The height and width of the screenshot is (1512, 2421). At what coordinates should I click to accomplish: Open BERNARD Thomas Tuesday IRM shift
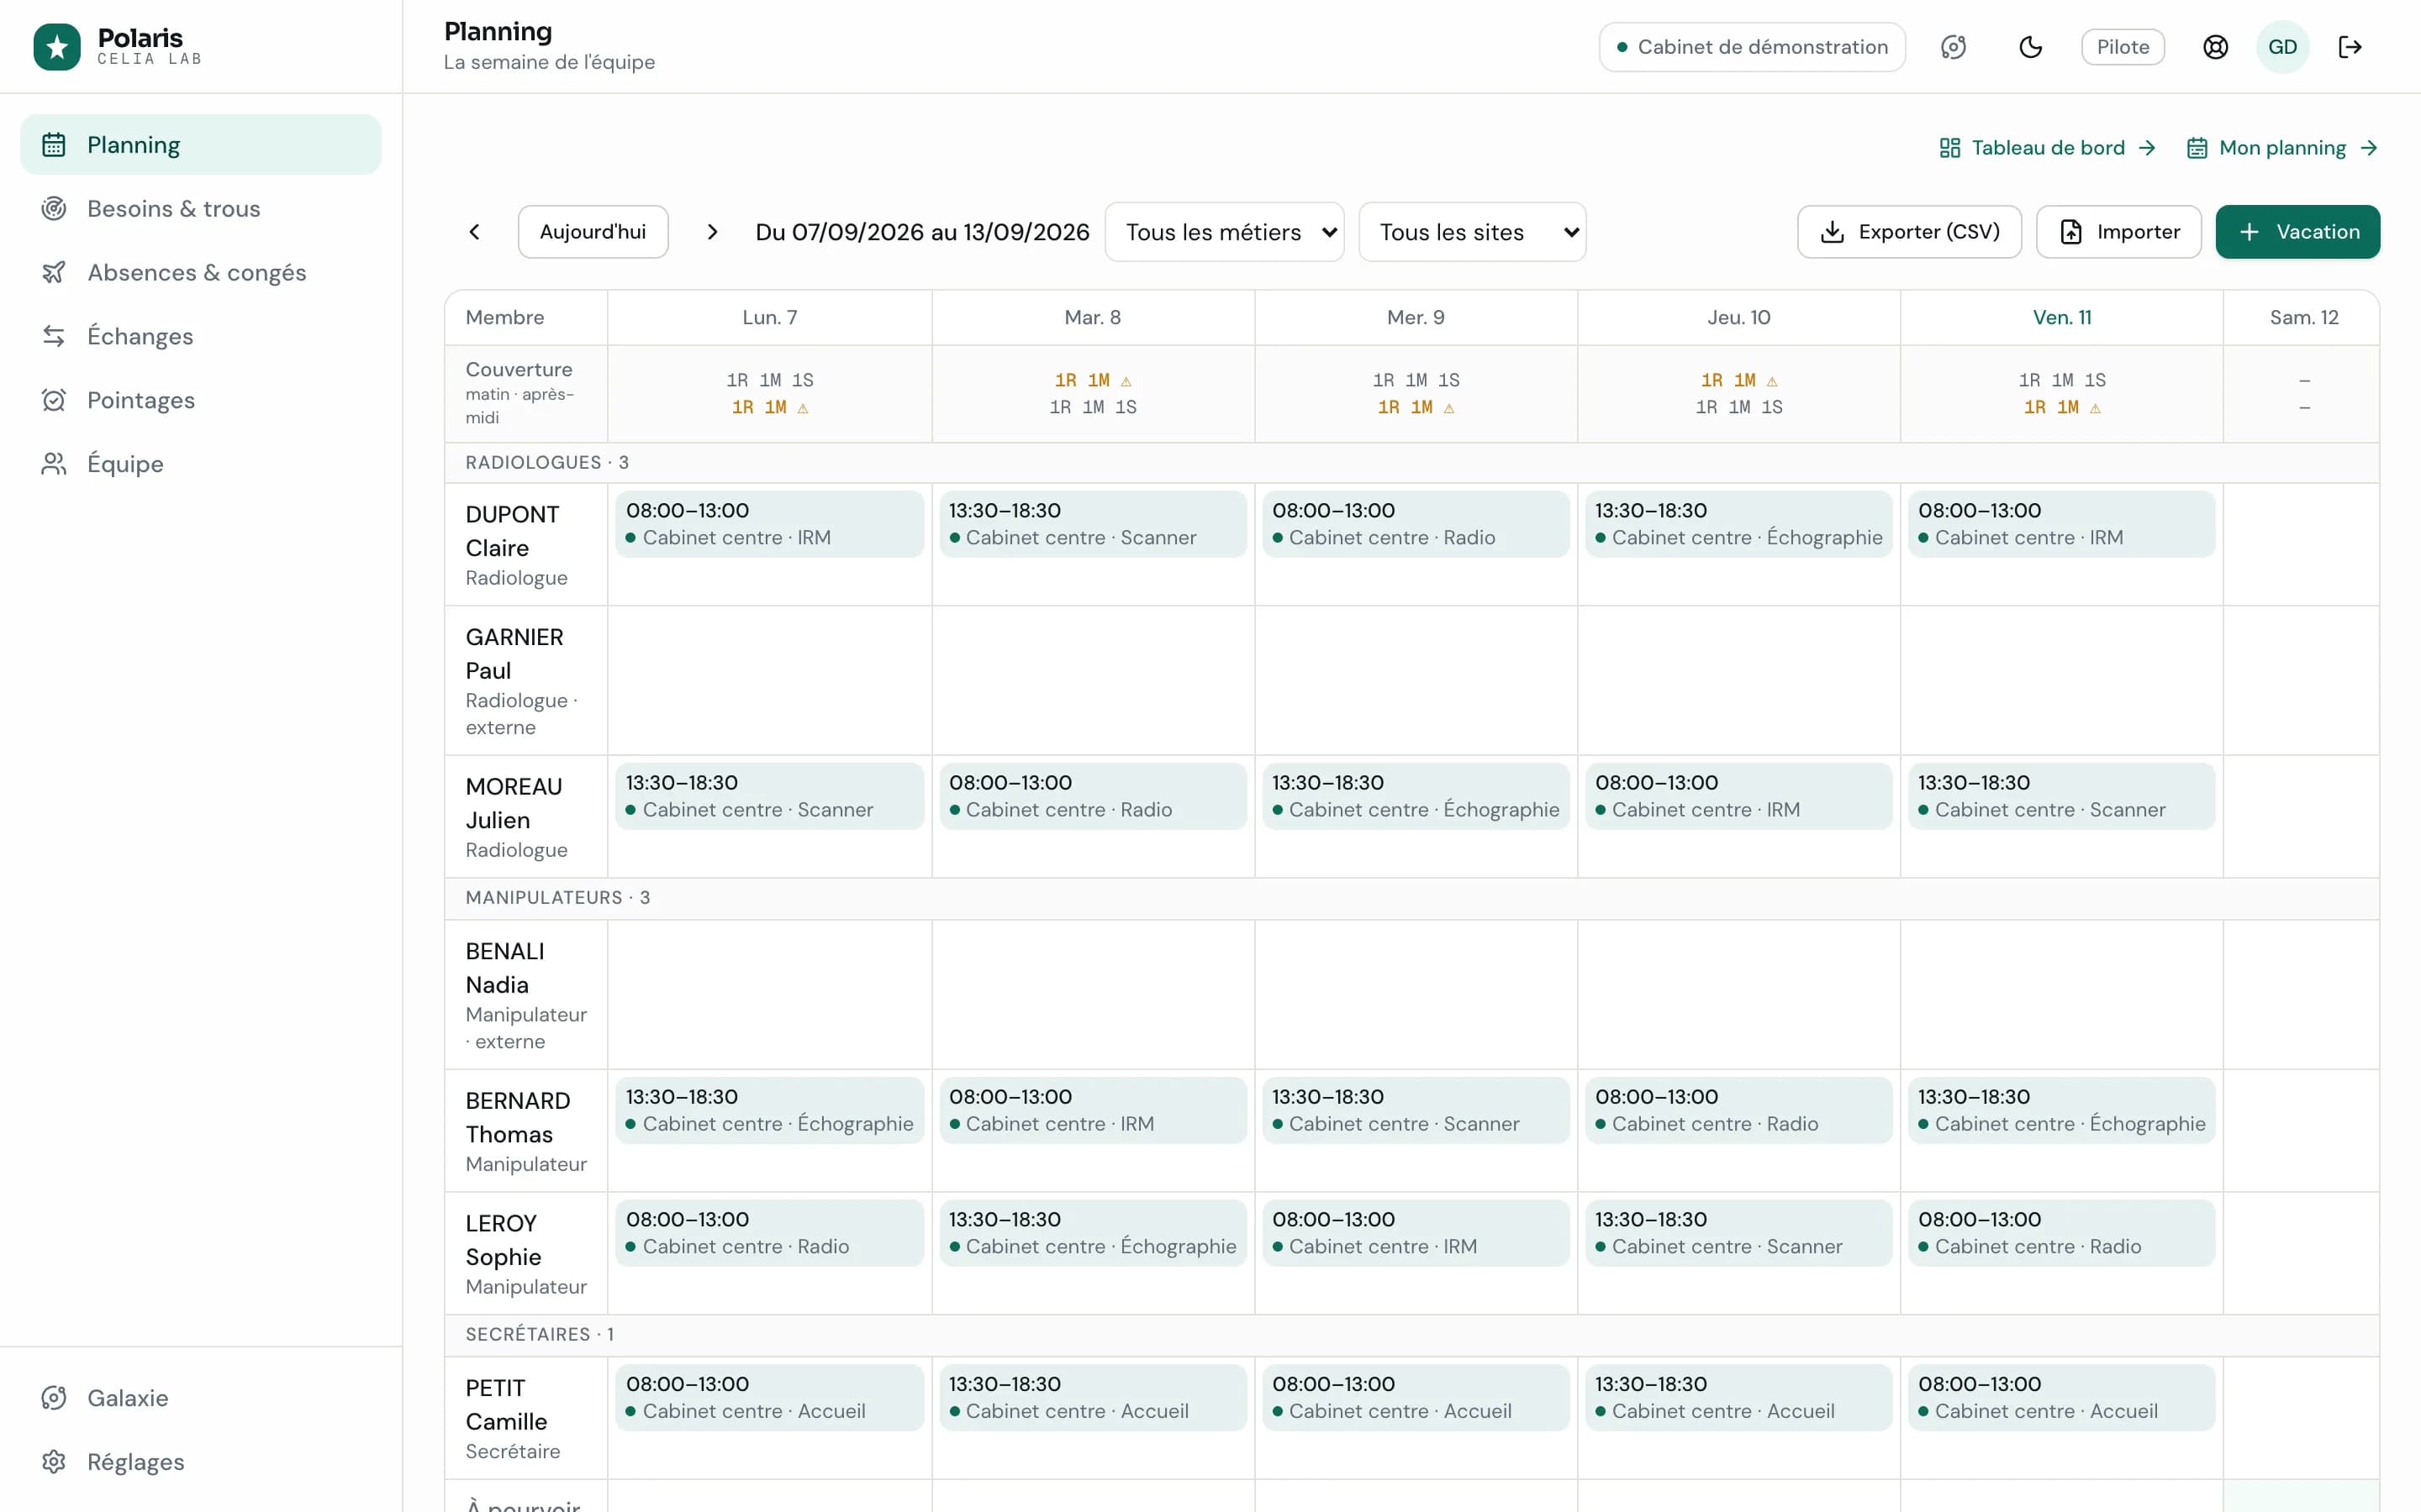(x=1093, y=1110)
